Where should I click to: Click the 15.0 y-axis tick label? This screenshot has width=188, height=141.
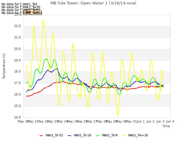coord(18,106)
